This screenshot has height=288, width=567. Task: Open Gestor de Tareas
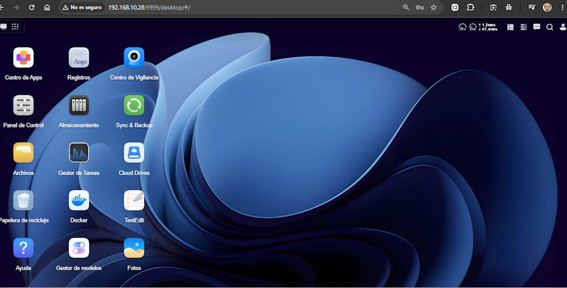coord(79,153)
